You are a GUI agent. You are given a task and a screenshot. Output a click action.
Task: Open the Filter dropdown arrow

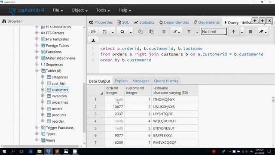click(197, 32)
